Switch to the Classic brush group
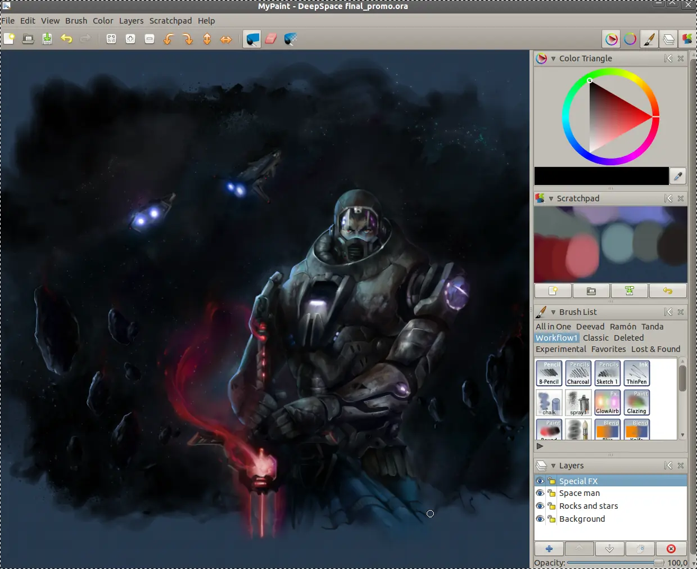Image resolution: width=697 pixels, height=569 pixels. point(596,338)
